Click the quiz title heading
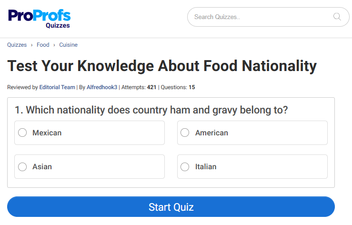Image resolution: width=352 pixels, height=225 pixels. tap(162, 66)
